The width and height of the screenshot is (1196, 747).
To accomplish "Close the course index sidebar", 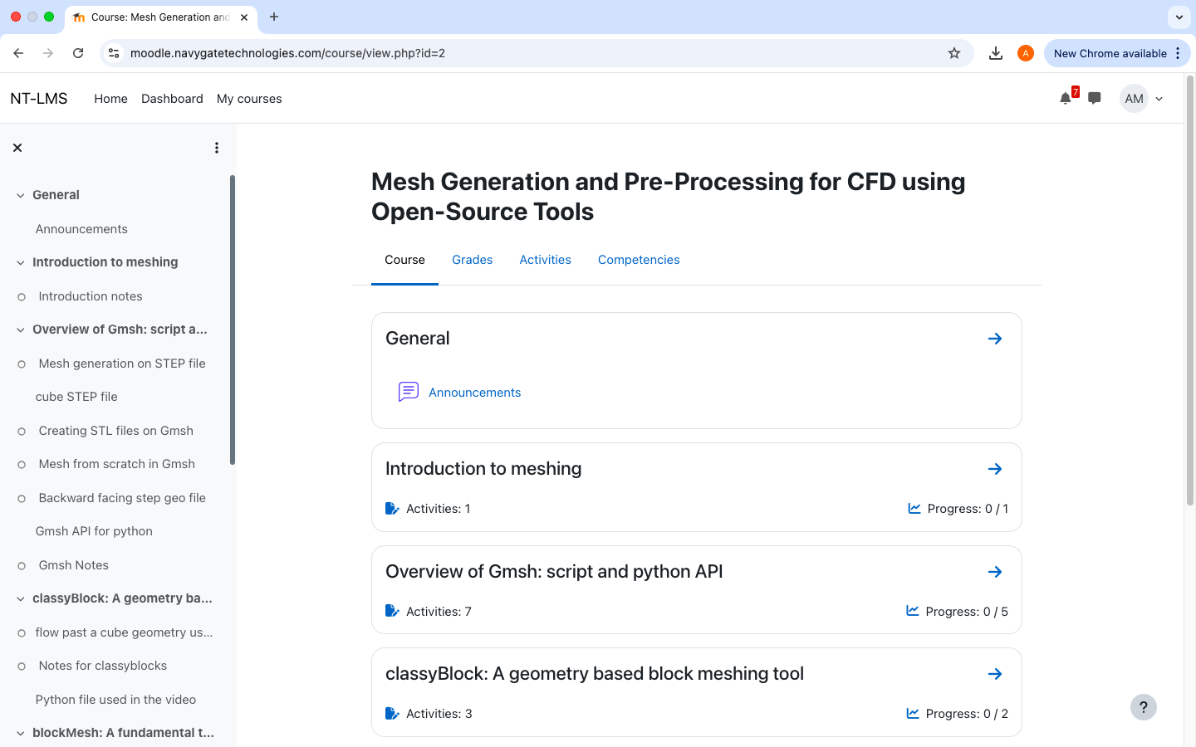I will 17,147.
